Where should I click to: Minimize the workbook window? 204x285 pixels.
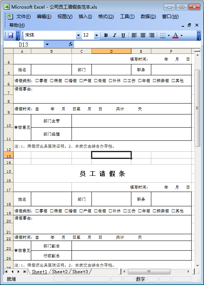point(183,26)
